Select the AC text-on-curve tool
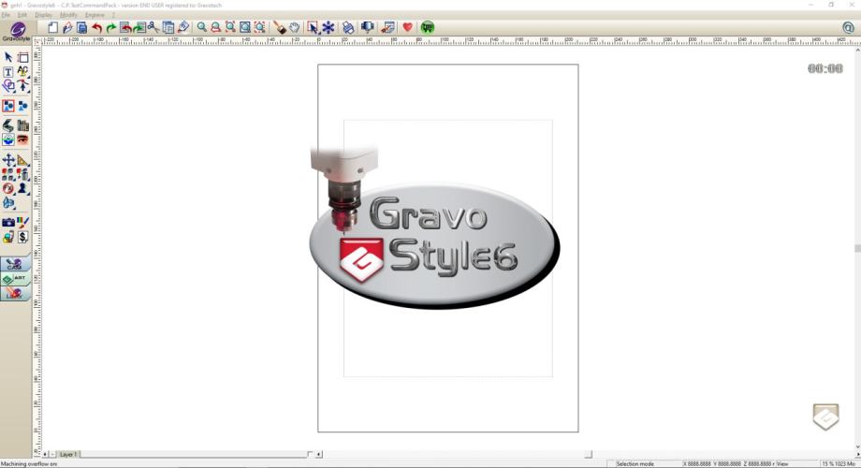Image resolution: width=861 pixels, height=468 pixels. coord(22,71)
